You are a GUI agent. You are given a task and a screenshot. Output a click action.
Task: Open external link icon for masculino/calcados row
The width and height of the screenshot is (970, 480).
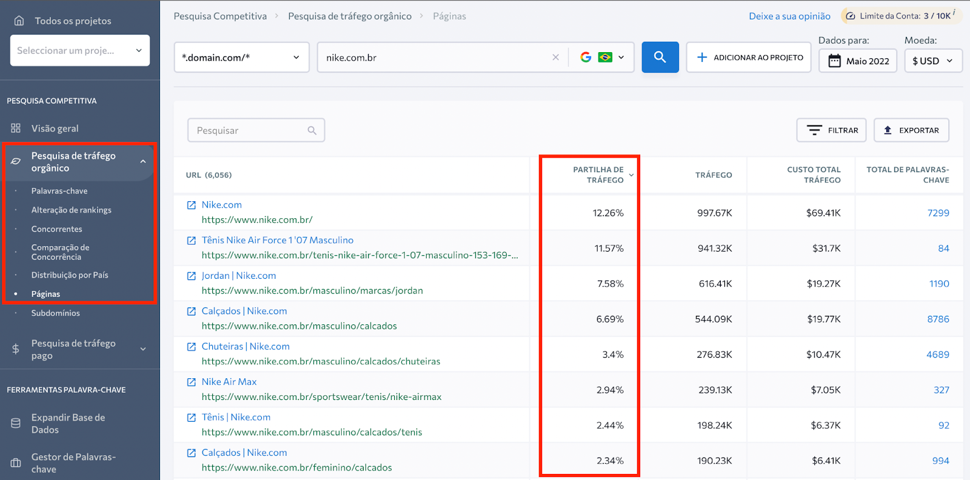pos(192,312)
